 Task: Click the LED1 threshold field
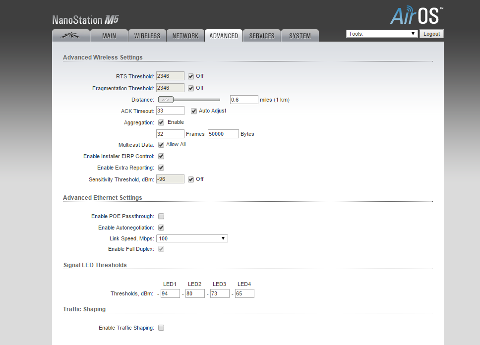tap(170, 293)
